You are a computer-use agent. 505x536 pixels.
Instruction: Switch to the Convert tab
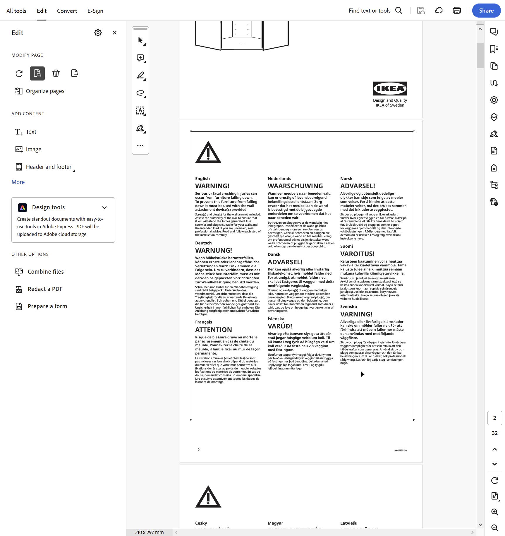coord(67,11)
